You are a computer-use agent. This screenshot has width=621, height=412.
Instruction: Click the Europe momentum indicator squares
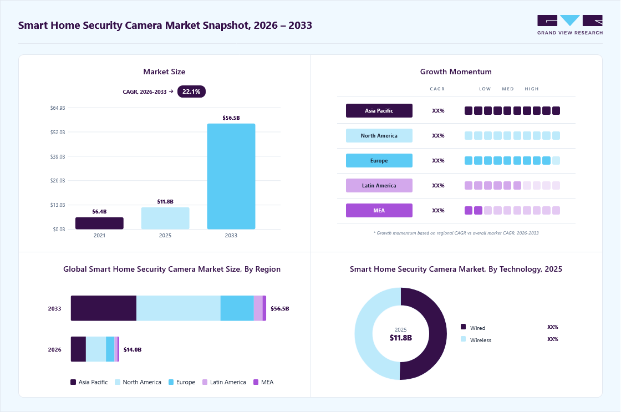point(512,160)
